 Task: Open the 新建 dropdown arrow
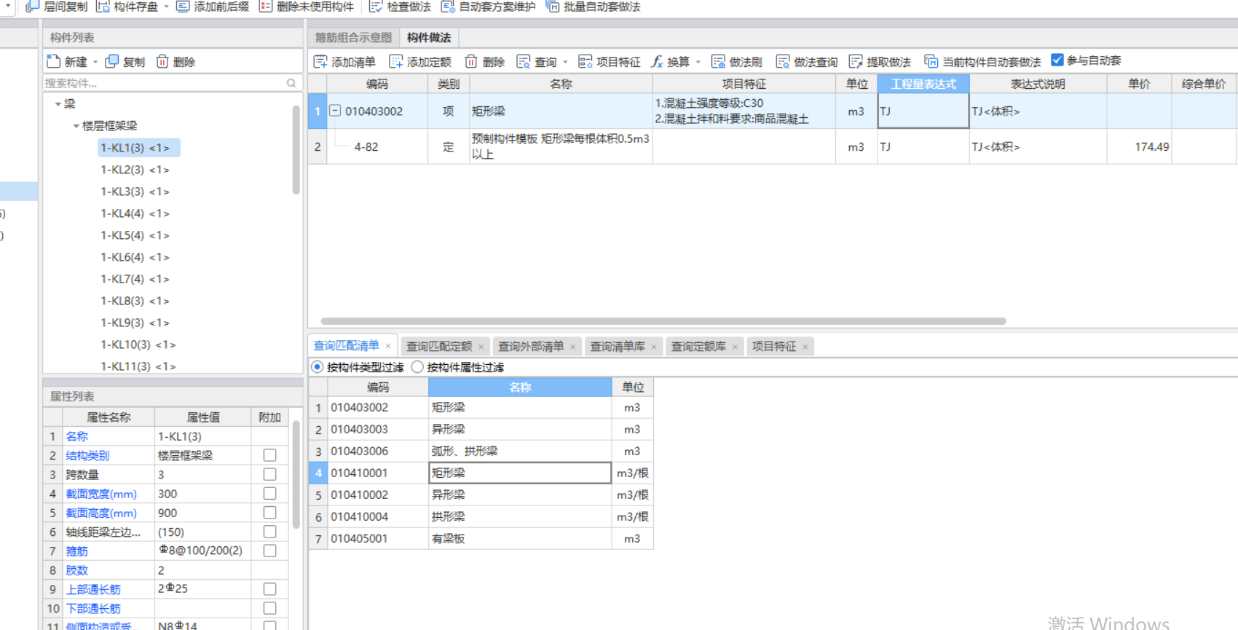pyautogui.click(x=95, y=62)
